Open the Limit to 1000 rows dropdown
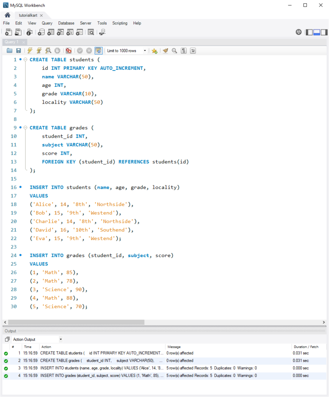The height and width of the screenshot is (397, 329). (144, 51)
